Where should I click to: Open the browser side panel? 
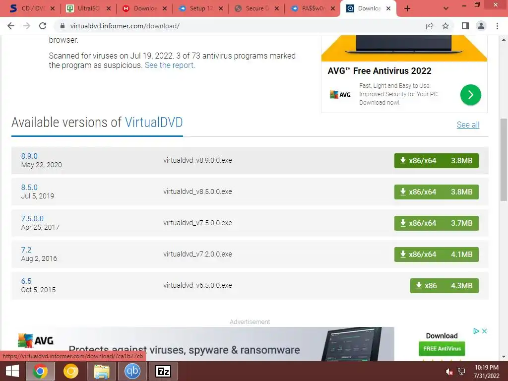465,26
